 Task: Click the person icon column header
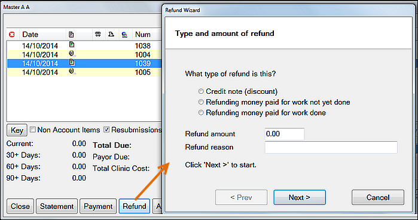point(124,35)
